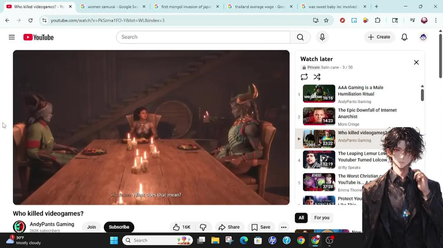Open AndyPants Gaming channel name link
This screenshot has width=443, height=248.
52,224
